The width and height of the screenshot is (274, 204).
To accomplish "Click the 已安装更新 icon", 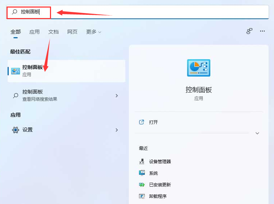I will (142, 185).
